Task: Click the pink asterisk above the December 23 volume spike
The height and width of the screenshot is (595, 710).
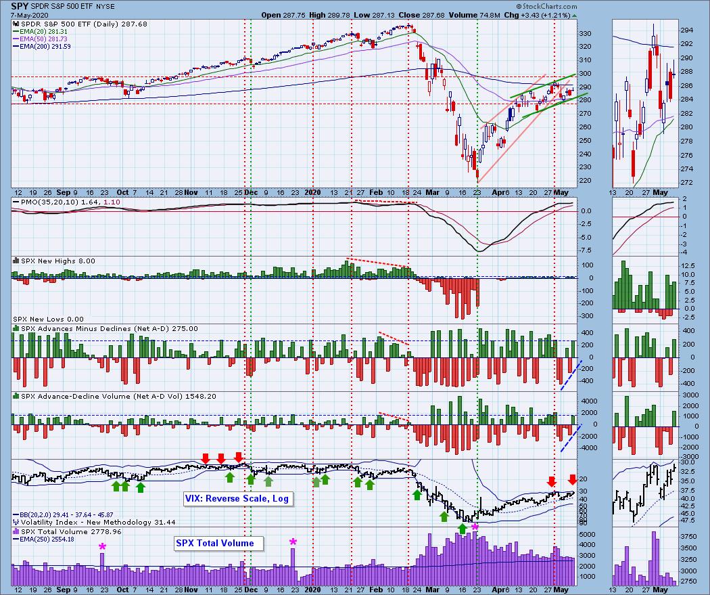Action: tap(293, 542)
